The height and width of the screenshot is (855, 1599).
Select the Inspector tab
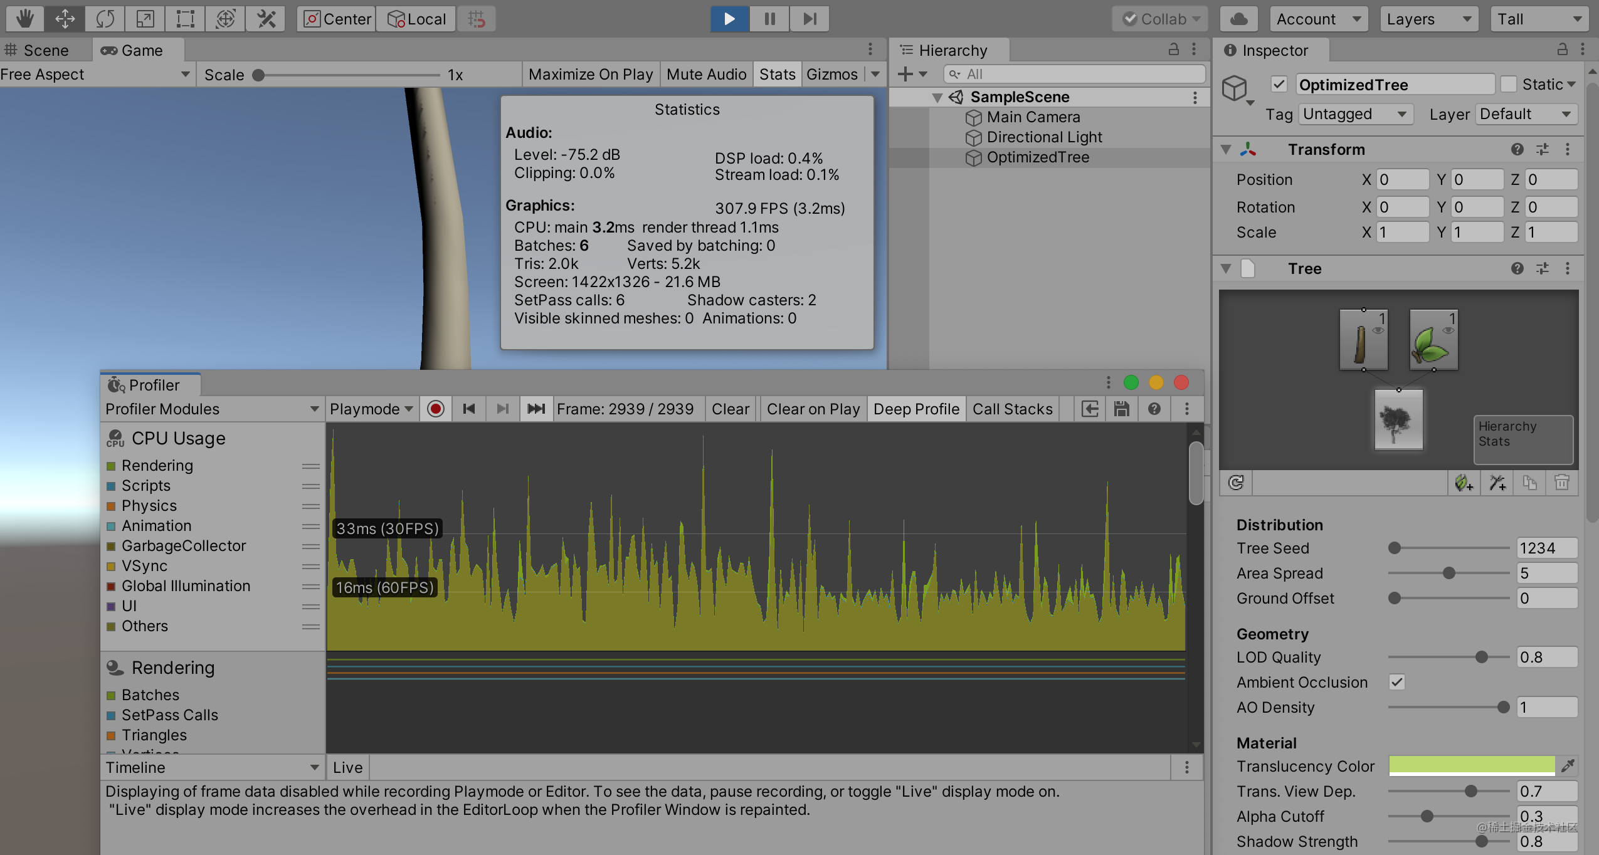pyautogui.click(x=1270, y=50)
